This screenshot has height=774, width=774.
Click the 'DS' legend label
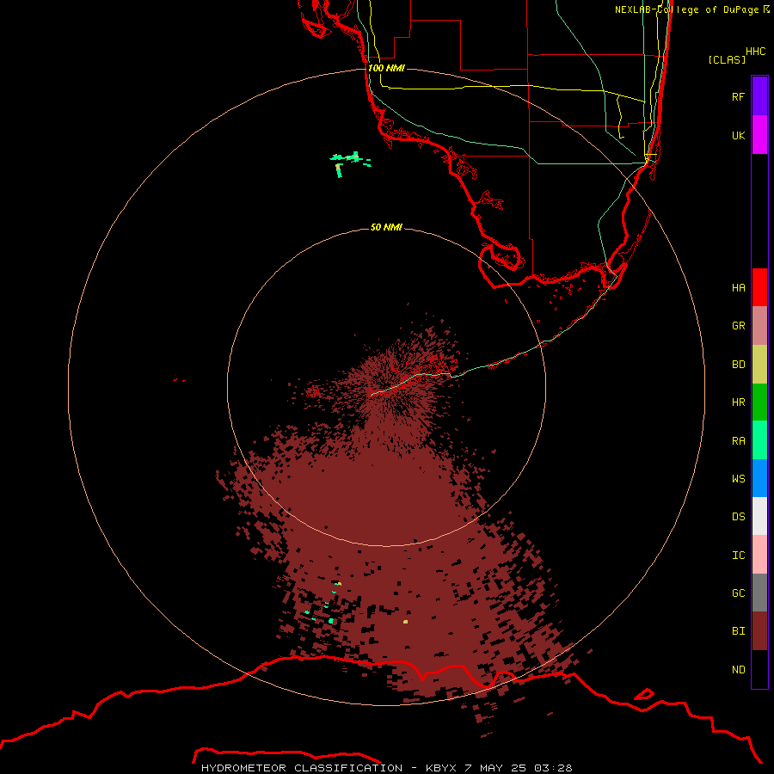pyautogui.click(x=738, y=517)
